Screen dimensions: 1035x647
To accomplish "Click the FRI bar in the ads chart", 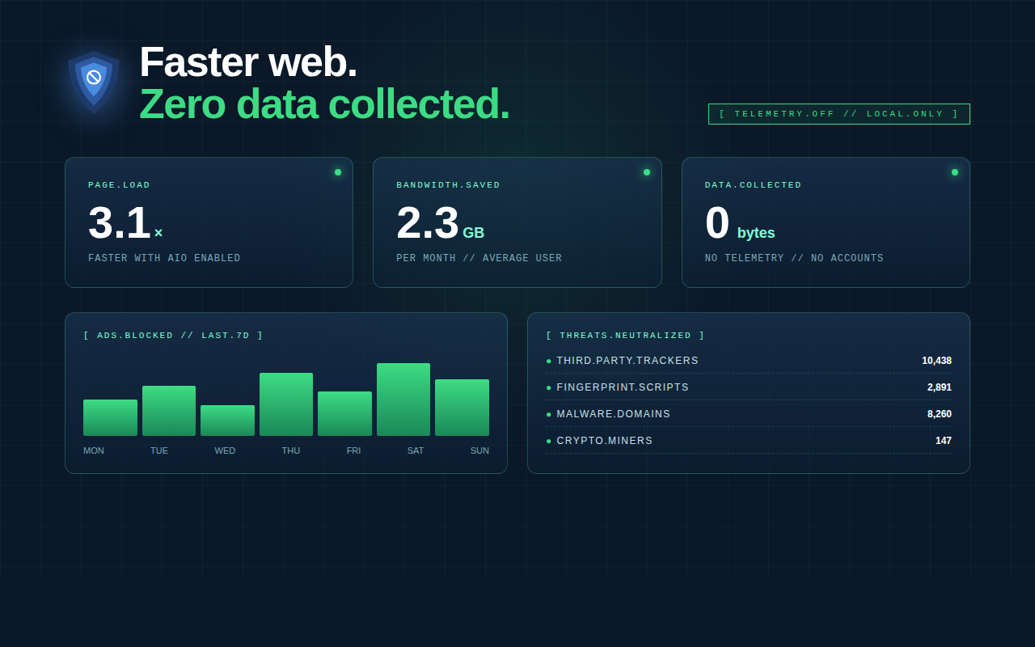I will [x=344, y=414].
